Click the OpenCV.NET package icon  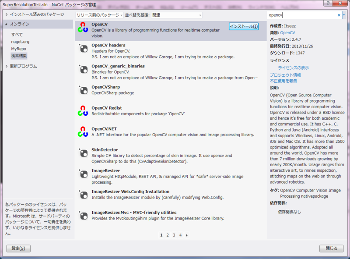[83, 132]
